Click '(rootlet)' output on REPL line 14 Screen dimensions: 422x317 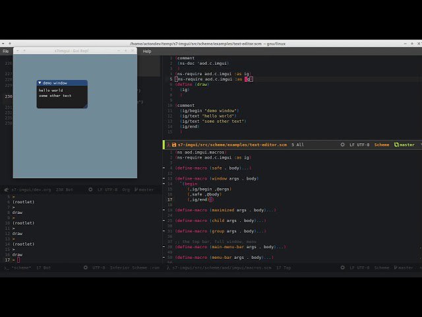[x=24, y=244]
